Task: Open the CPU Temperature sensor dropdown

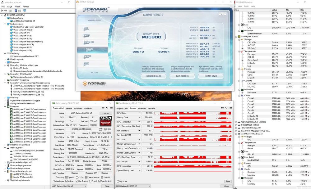Action: click(x=139, y=166)
